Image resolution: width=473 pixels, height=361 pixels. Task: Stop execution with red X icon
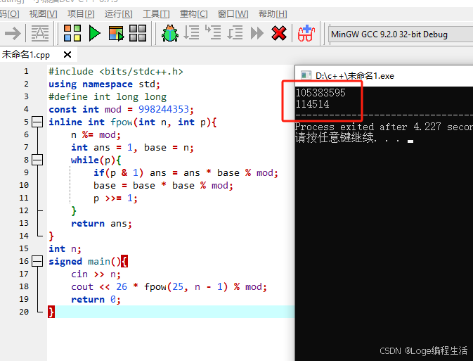(279, 33)
